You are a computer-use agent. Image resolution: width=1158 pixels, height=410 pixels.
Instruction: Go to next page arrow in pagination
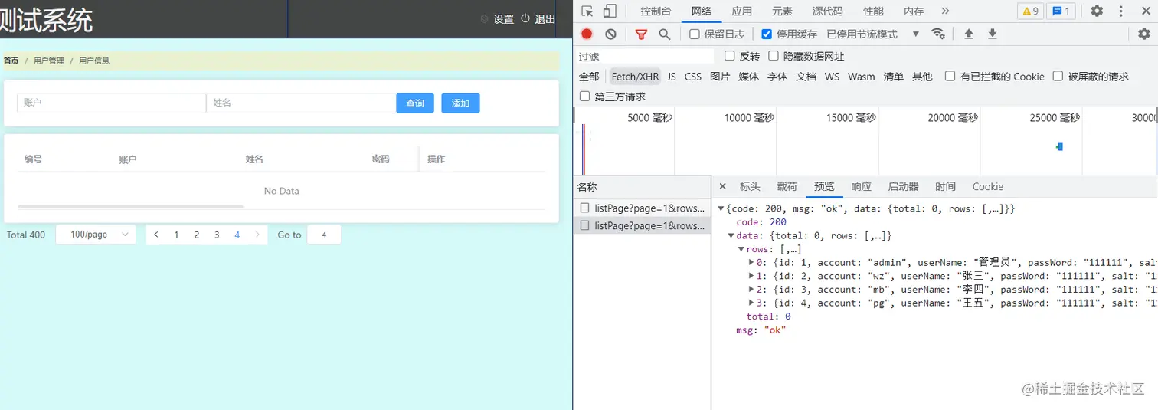(x=257, y=235)
